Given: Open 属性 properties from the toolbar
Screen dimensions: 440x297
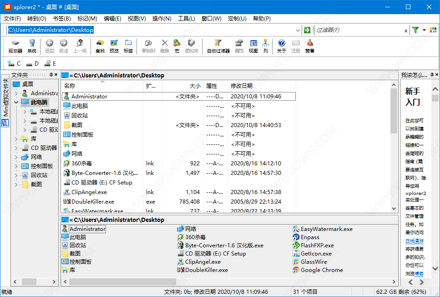Looking at the screenshot, I should point(239,46).
